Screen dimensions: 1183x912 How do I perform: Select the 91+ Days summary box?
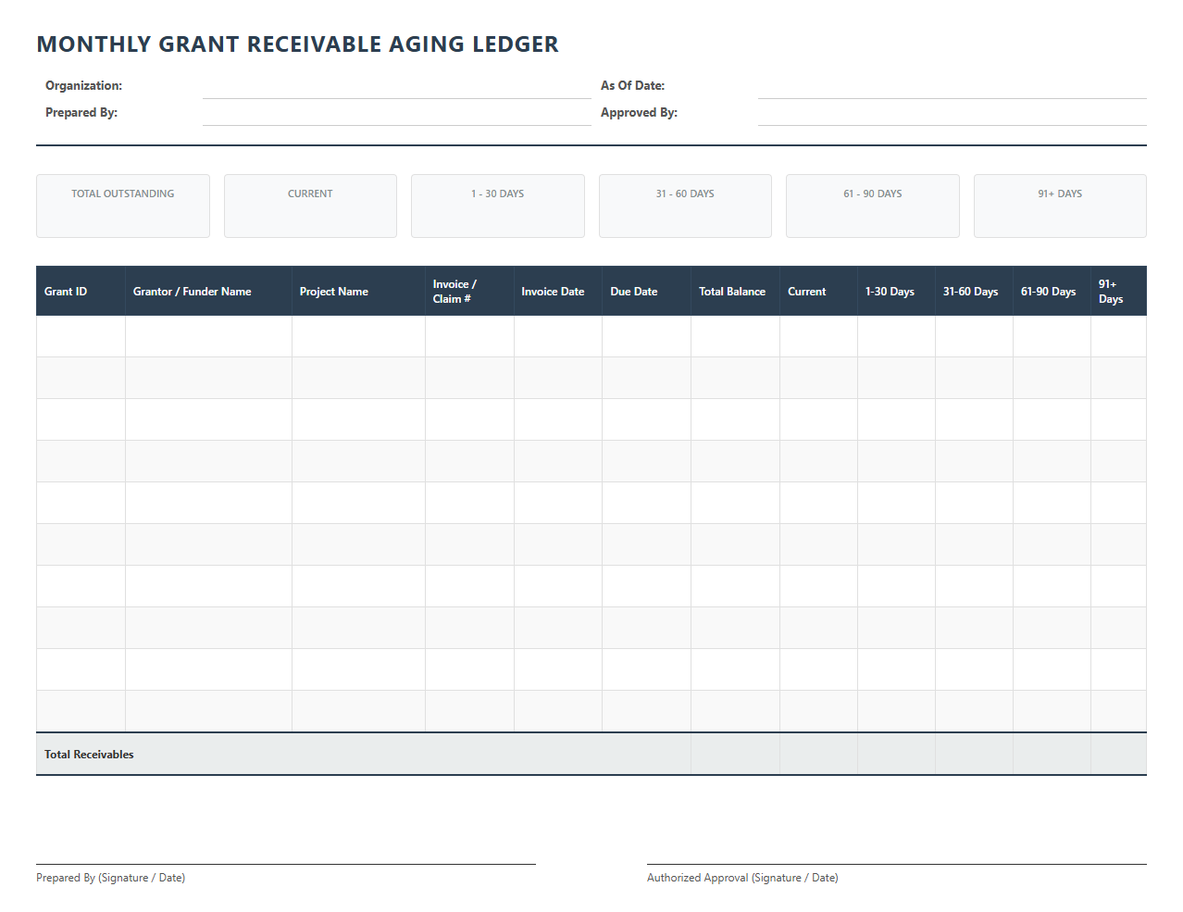[x=1060, y=206]
